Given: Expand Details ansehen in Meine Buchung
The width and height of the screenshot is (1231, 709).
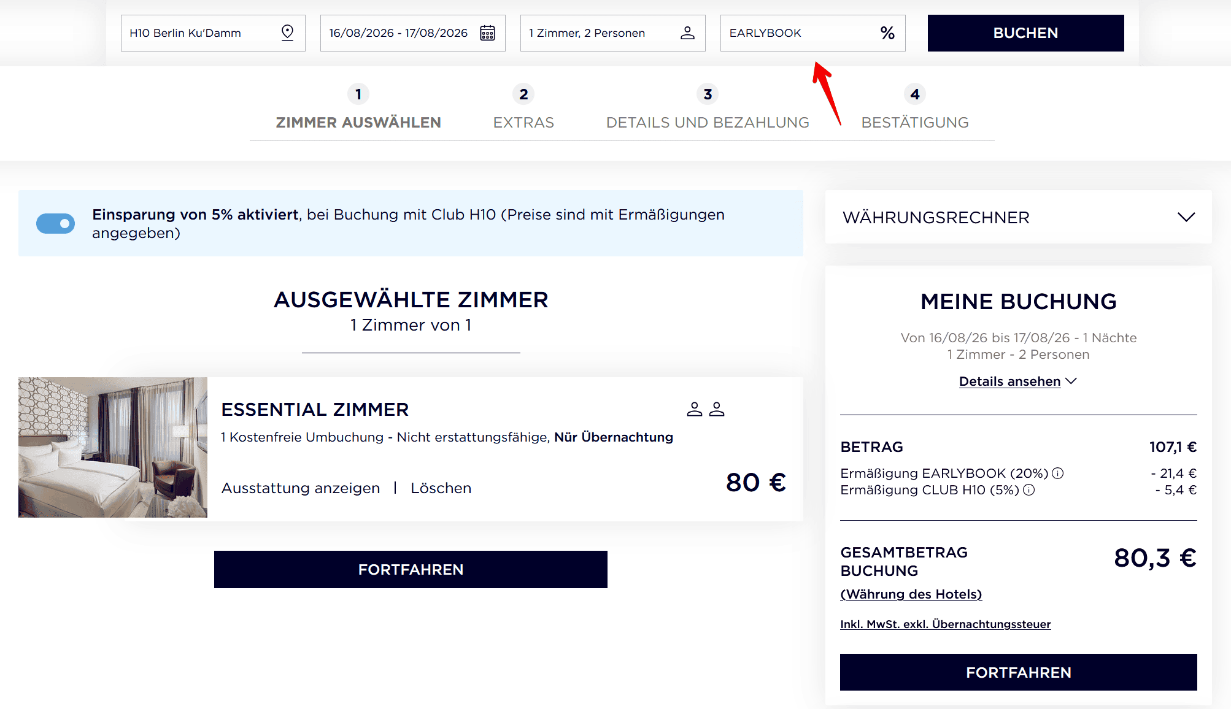Looking at the screenshot, I should click(1017, 381).
